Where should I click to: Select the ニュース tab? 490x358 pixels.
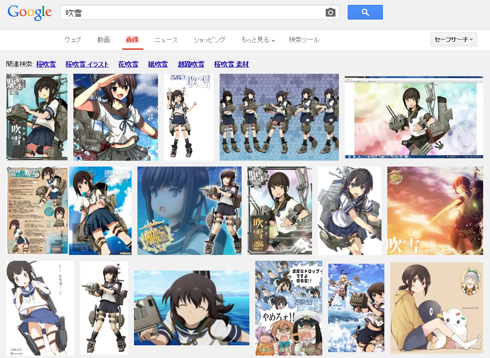tap(166, 40)
